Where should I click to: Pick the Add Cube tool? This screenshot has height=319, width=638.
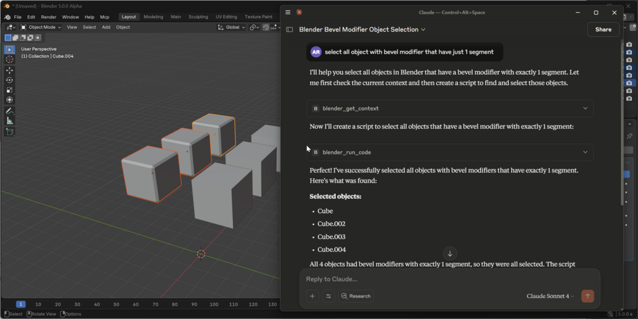click(10, 132)
